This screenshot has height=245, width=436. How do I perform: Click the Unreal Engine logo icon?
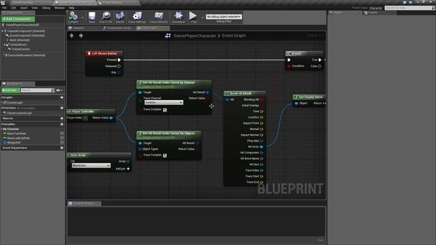coord(3,3)
